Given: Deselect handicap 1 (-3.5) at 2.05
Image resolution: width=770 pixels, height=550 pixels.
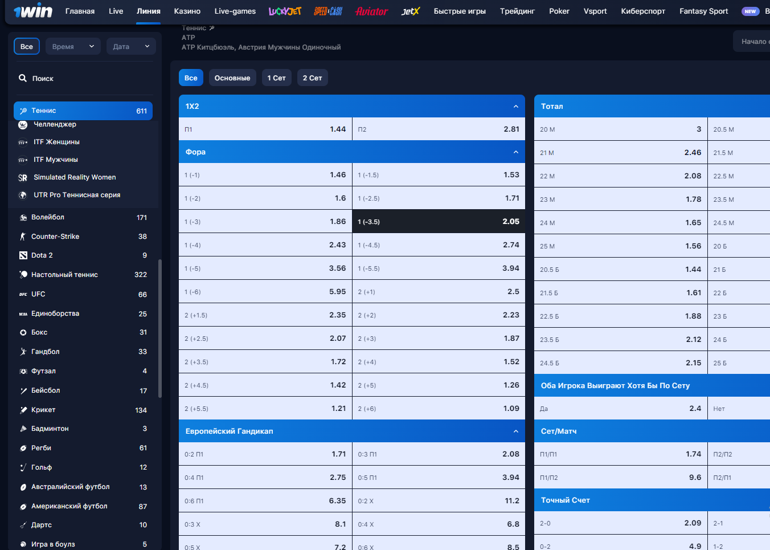Looking at the screenshot, I should (439, 222).
